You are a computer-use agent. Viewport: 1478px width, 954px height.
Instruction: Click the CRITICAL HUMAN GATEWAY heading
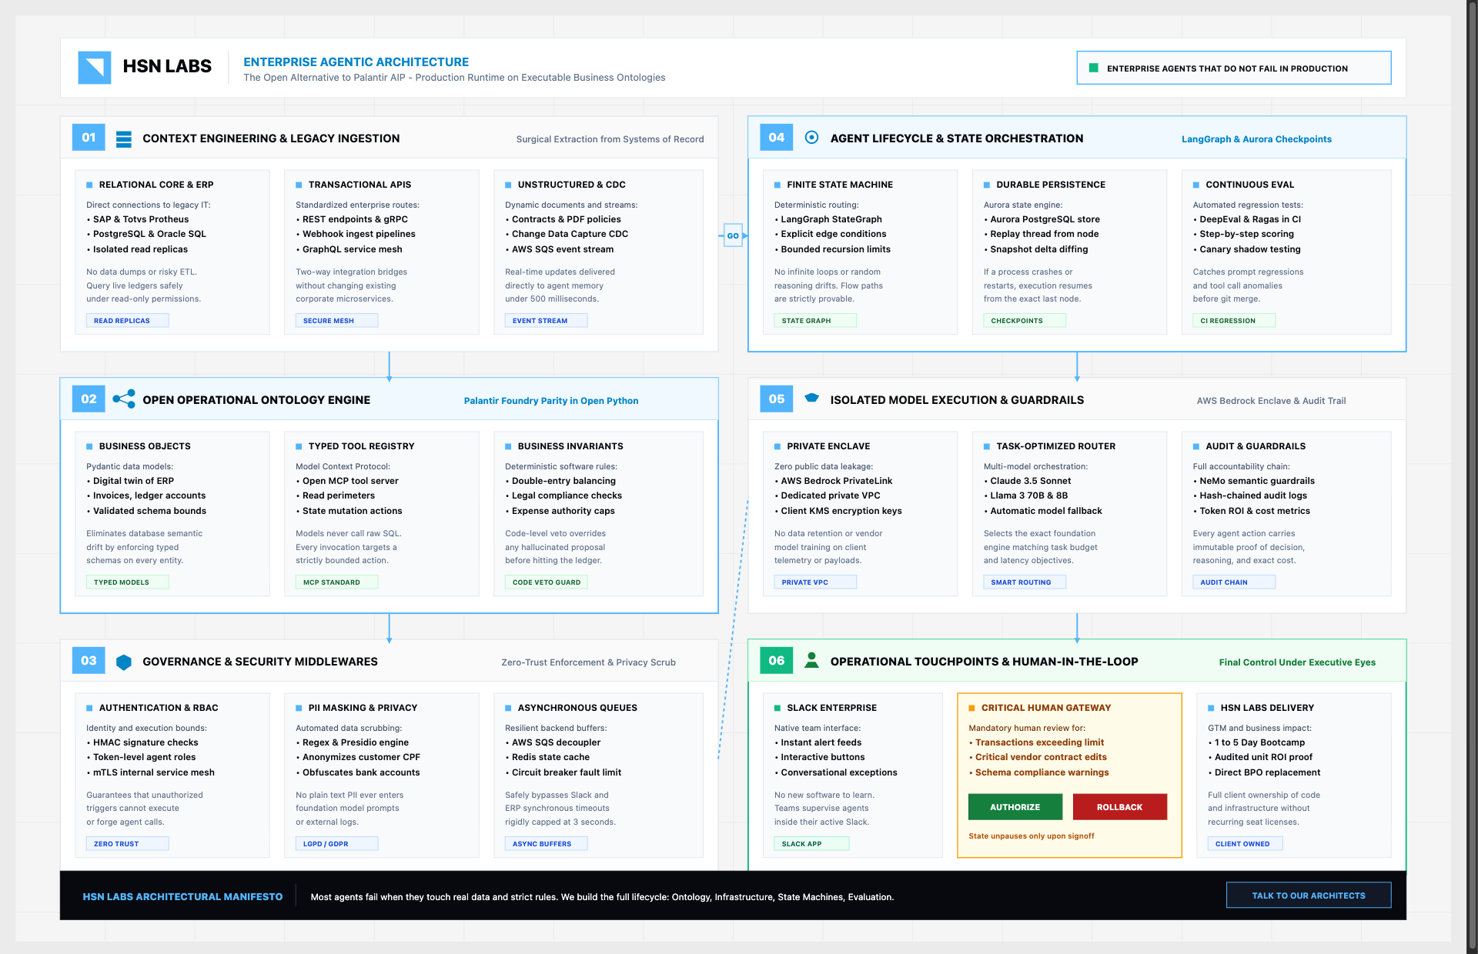pos(1045,708)
